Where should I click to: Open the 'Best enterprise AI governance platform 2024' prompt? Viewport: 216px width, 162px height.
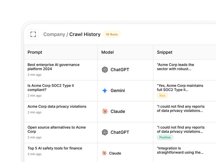[x=53, y=67]
